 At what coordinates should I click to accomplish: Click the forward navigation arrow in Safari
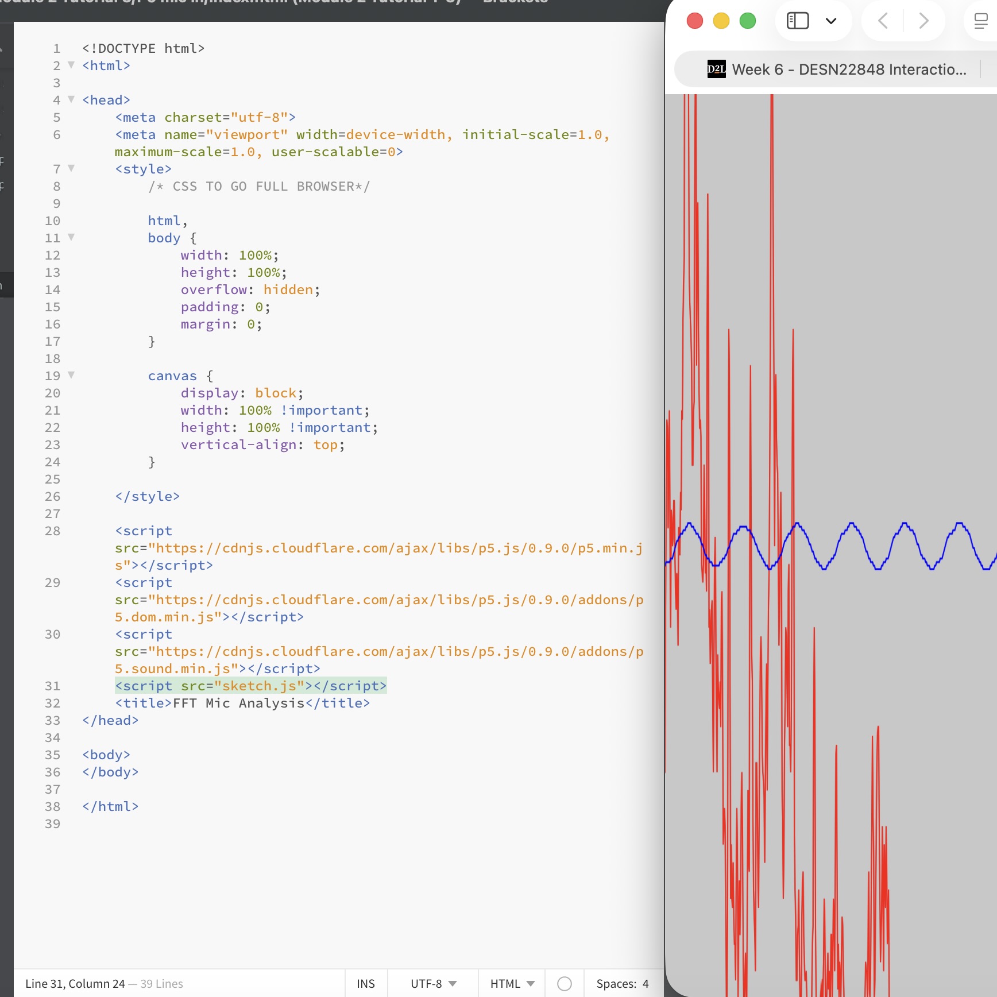click(x=923, y=21)
